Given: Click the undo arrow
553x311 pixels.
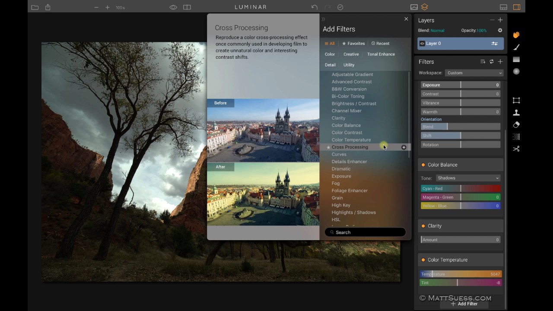Looking at the screenshot, I should [x=315, y=7].
